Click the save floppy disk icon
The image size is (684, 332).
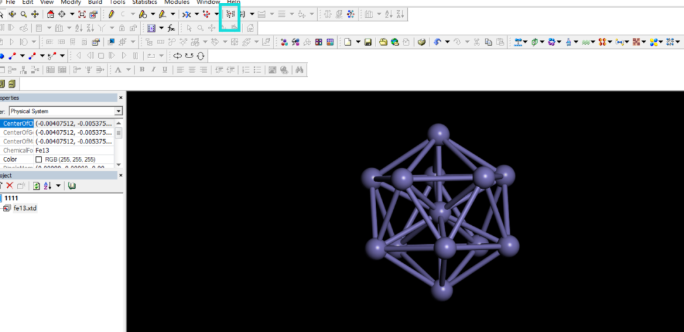pos(368,42)
